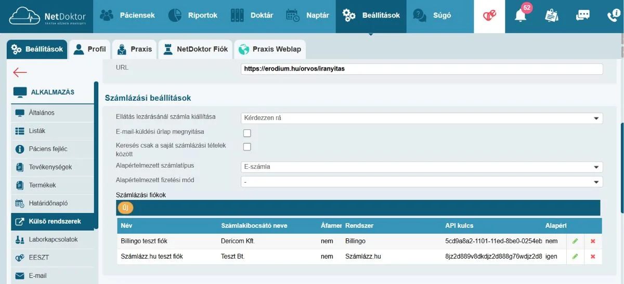Click the red back arrow in sidebar
Image resolution: width=624 pixels, height=284 pixels.
click(x=20, y=73)
